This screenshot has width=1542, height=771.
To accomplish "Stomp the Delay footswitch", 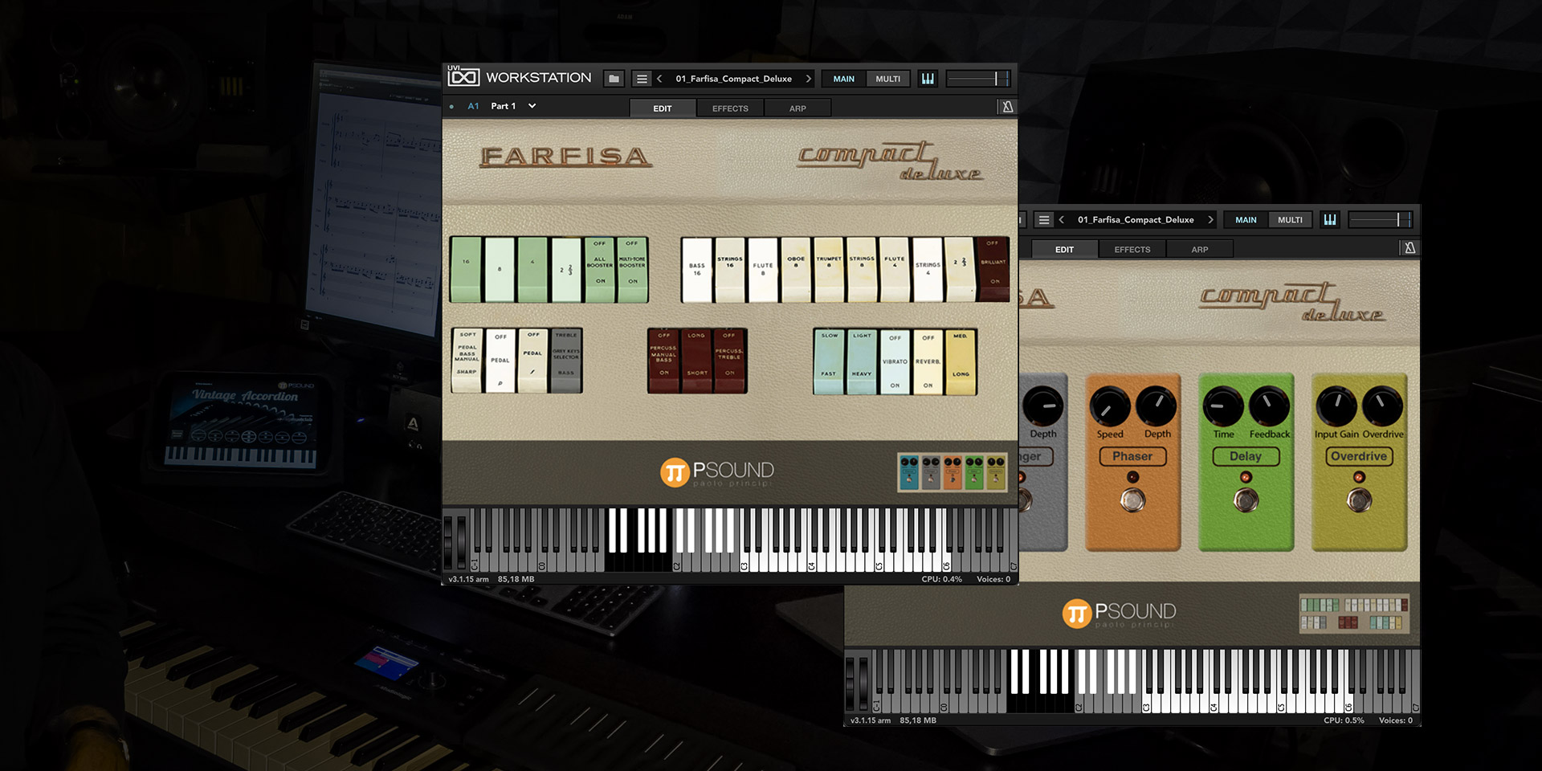I will click(1246, 500).
